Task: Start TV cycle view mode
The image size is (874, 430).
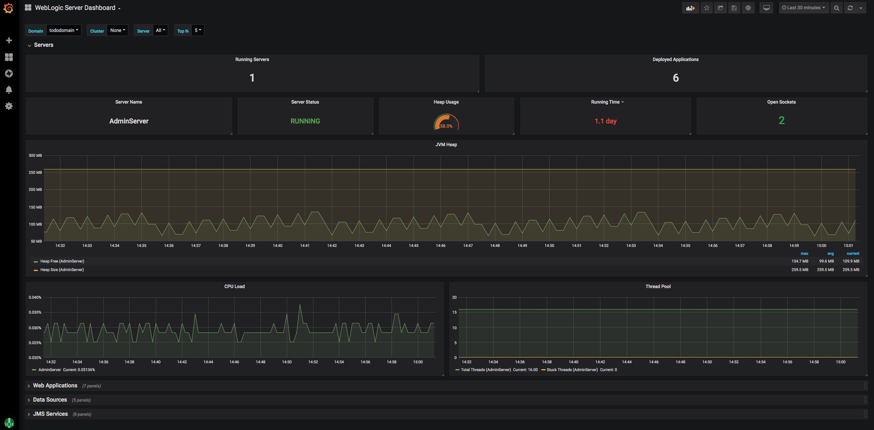Action: [766, 7]
